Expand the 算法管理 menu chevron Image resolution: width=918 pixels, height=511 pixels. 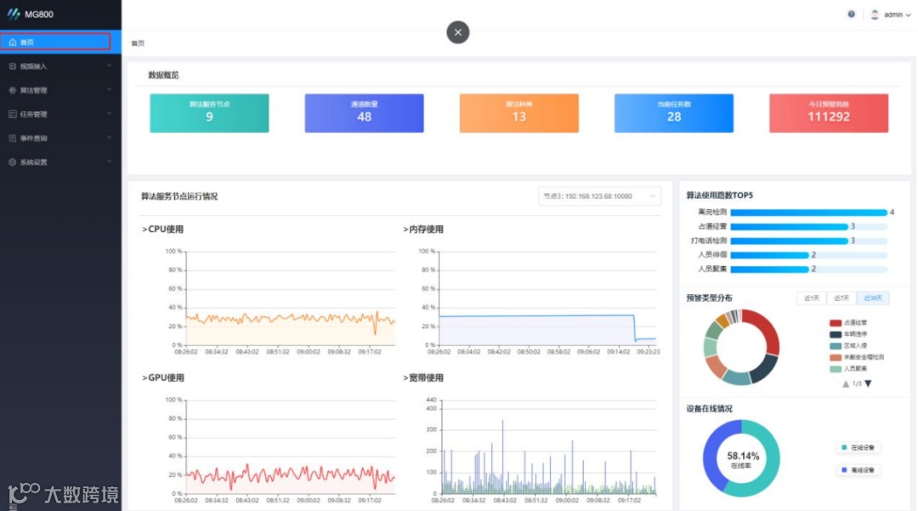[x=109, y=89]
